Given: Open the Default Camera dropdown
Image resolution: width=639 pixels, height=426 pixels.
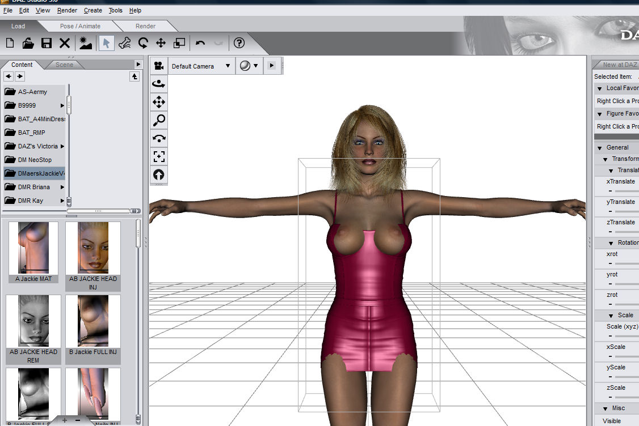Looking at the screenshot, I should (201, 66).
